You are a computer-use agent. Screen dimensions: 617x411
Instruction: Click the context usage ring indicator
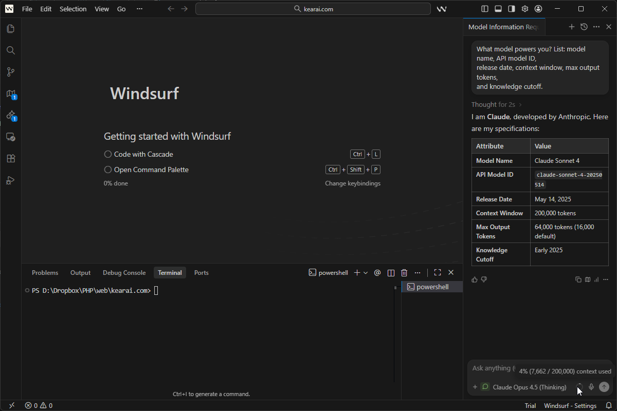579,387
